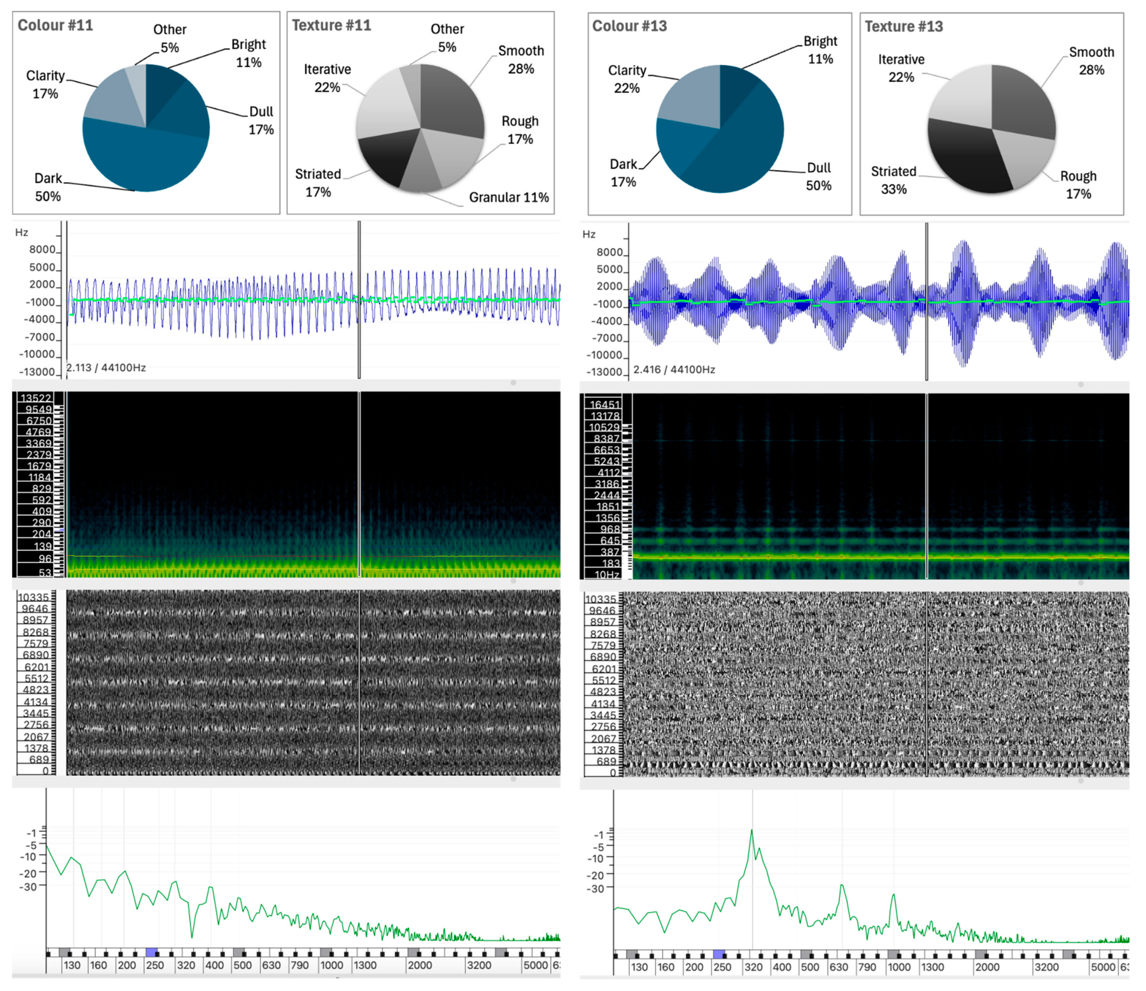Click the 'Texture #13' chart title

point(904,27)
